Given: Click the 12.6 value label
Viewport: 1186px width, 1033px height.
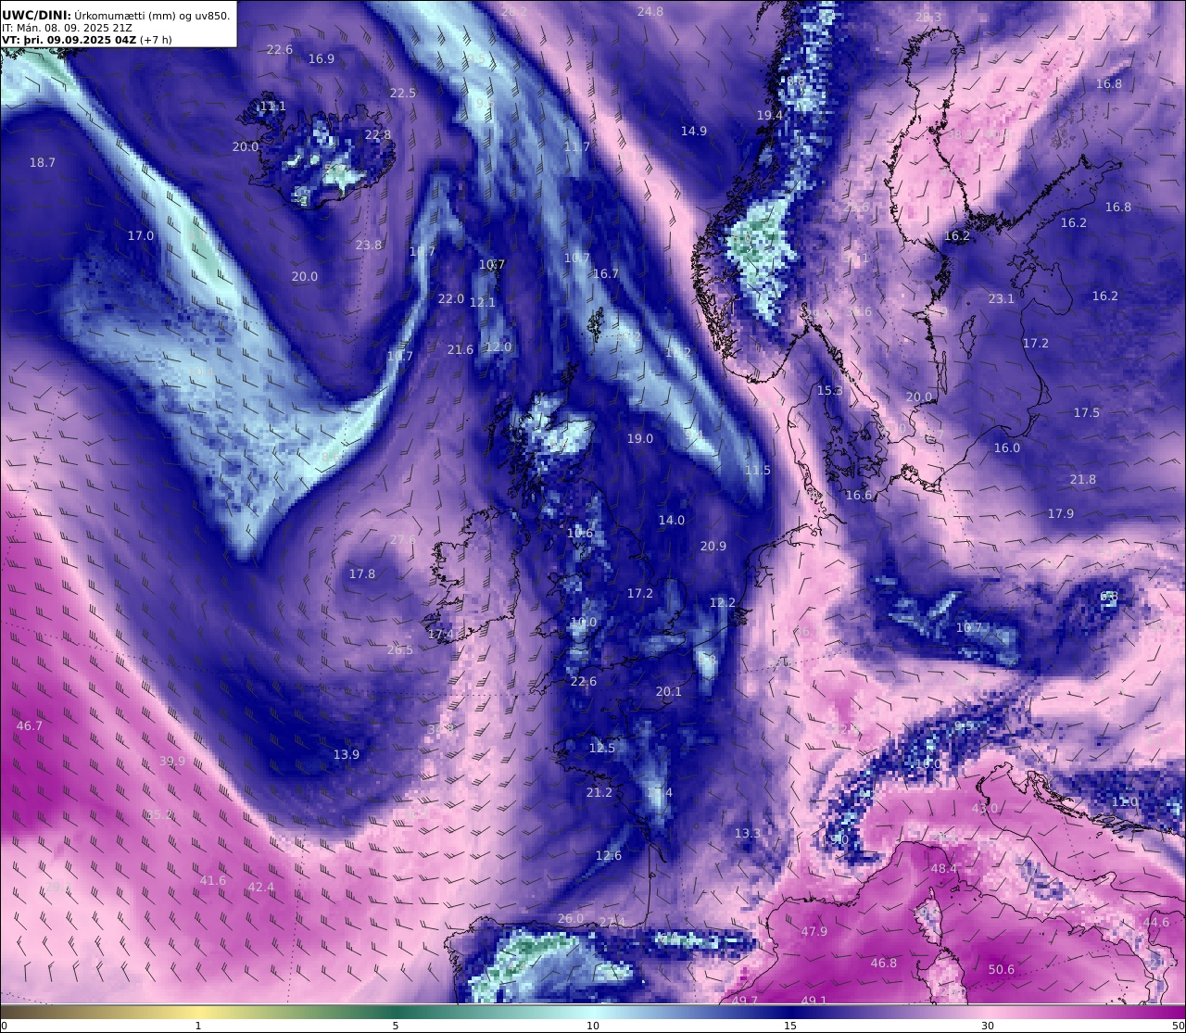Looking at the screenshot, I should click(609, 855).
